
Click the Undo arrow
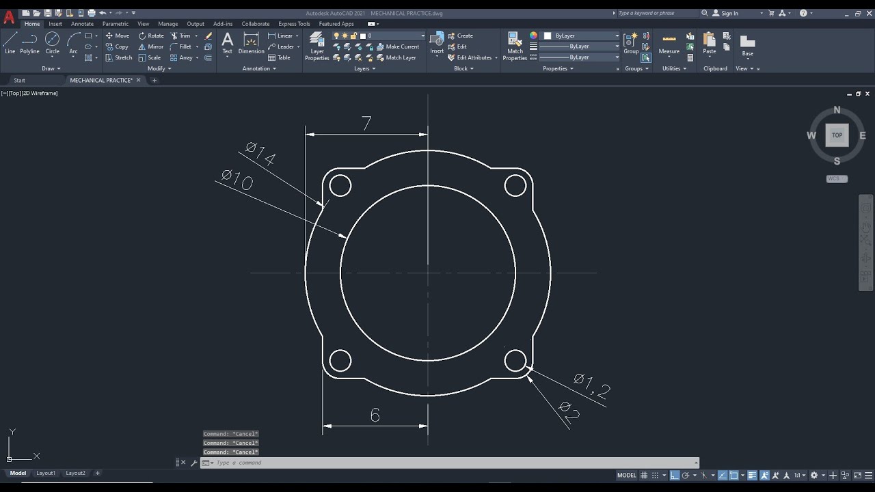tap(103, 13)
